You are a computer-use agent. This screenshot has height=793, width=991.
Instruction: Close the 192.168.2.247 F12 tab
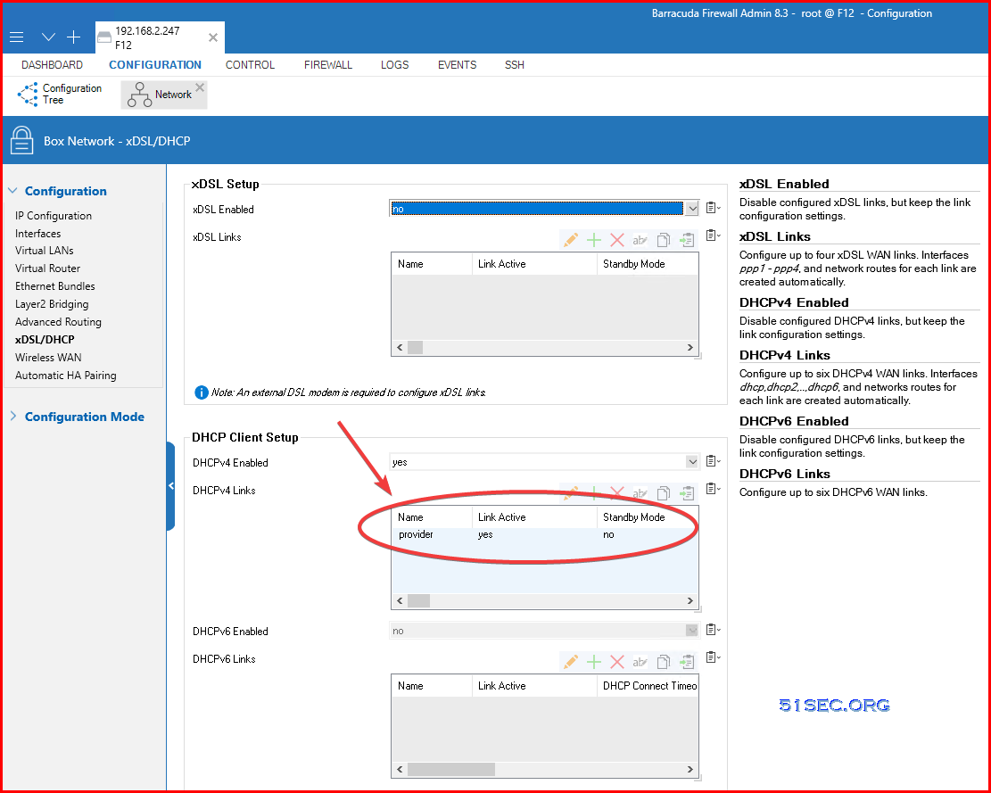coord(213,38)
